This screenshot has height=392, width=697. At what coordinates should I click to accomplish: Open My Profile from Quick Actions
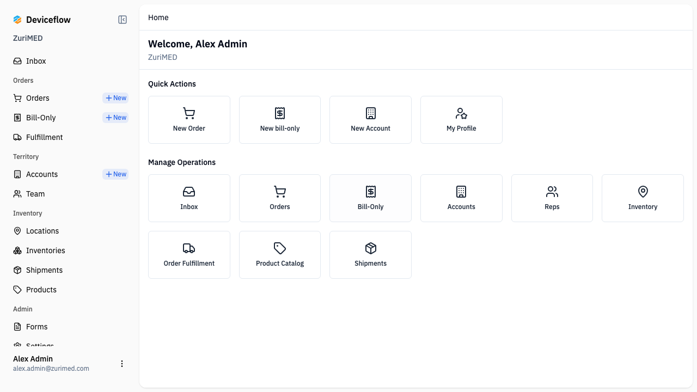point(461,119)
